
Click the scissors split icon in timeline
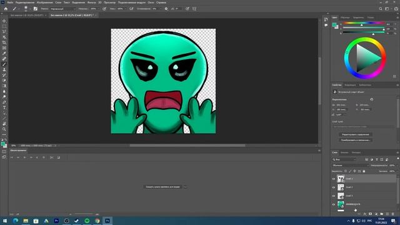pos(51,157)
